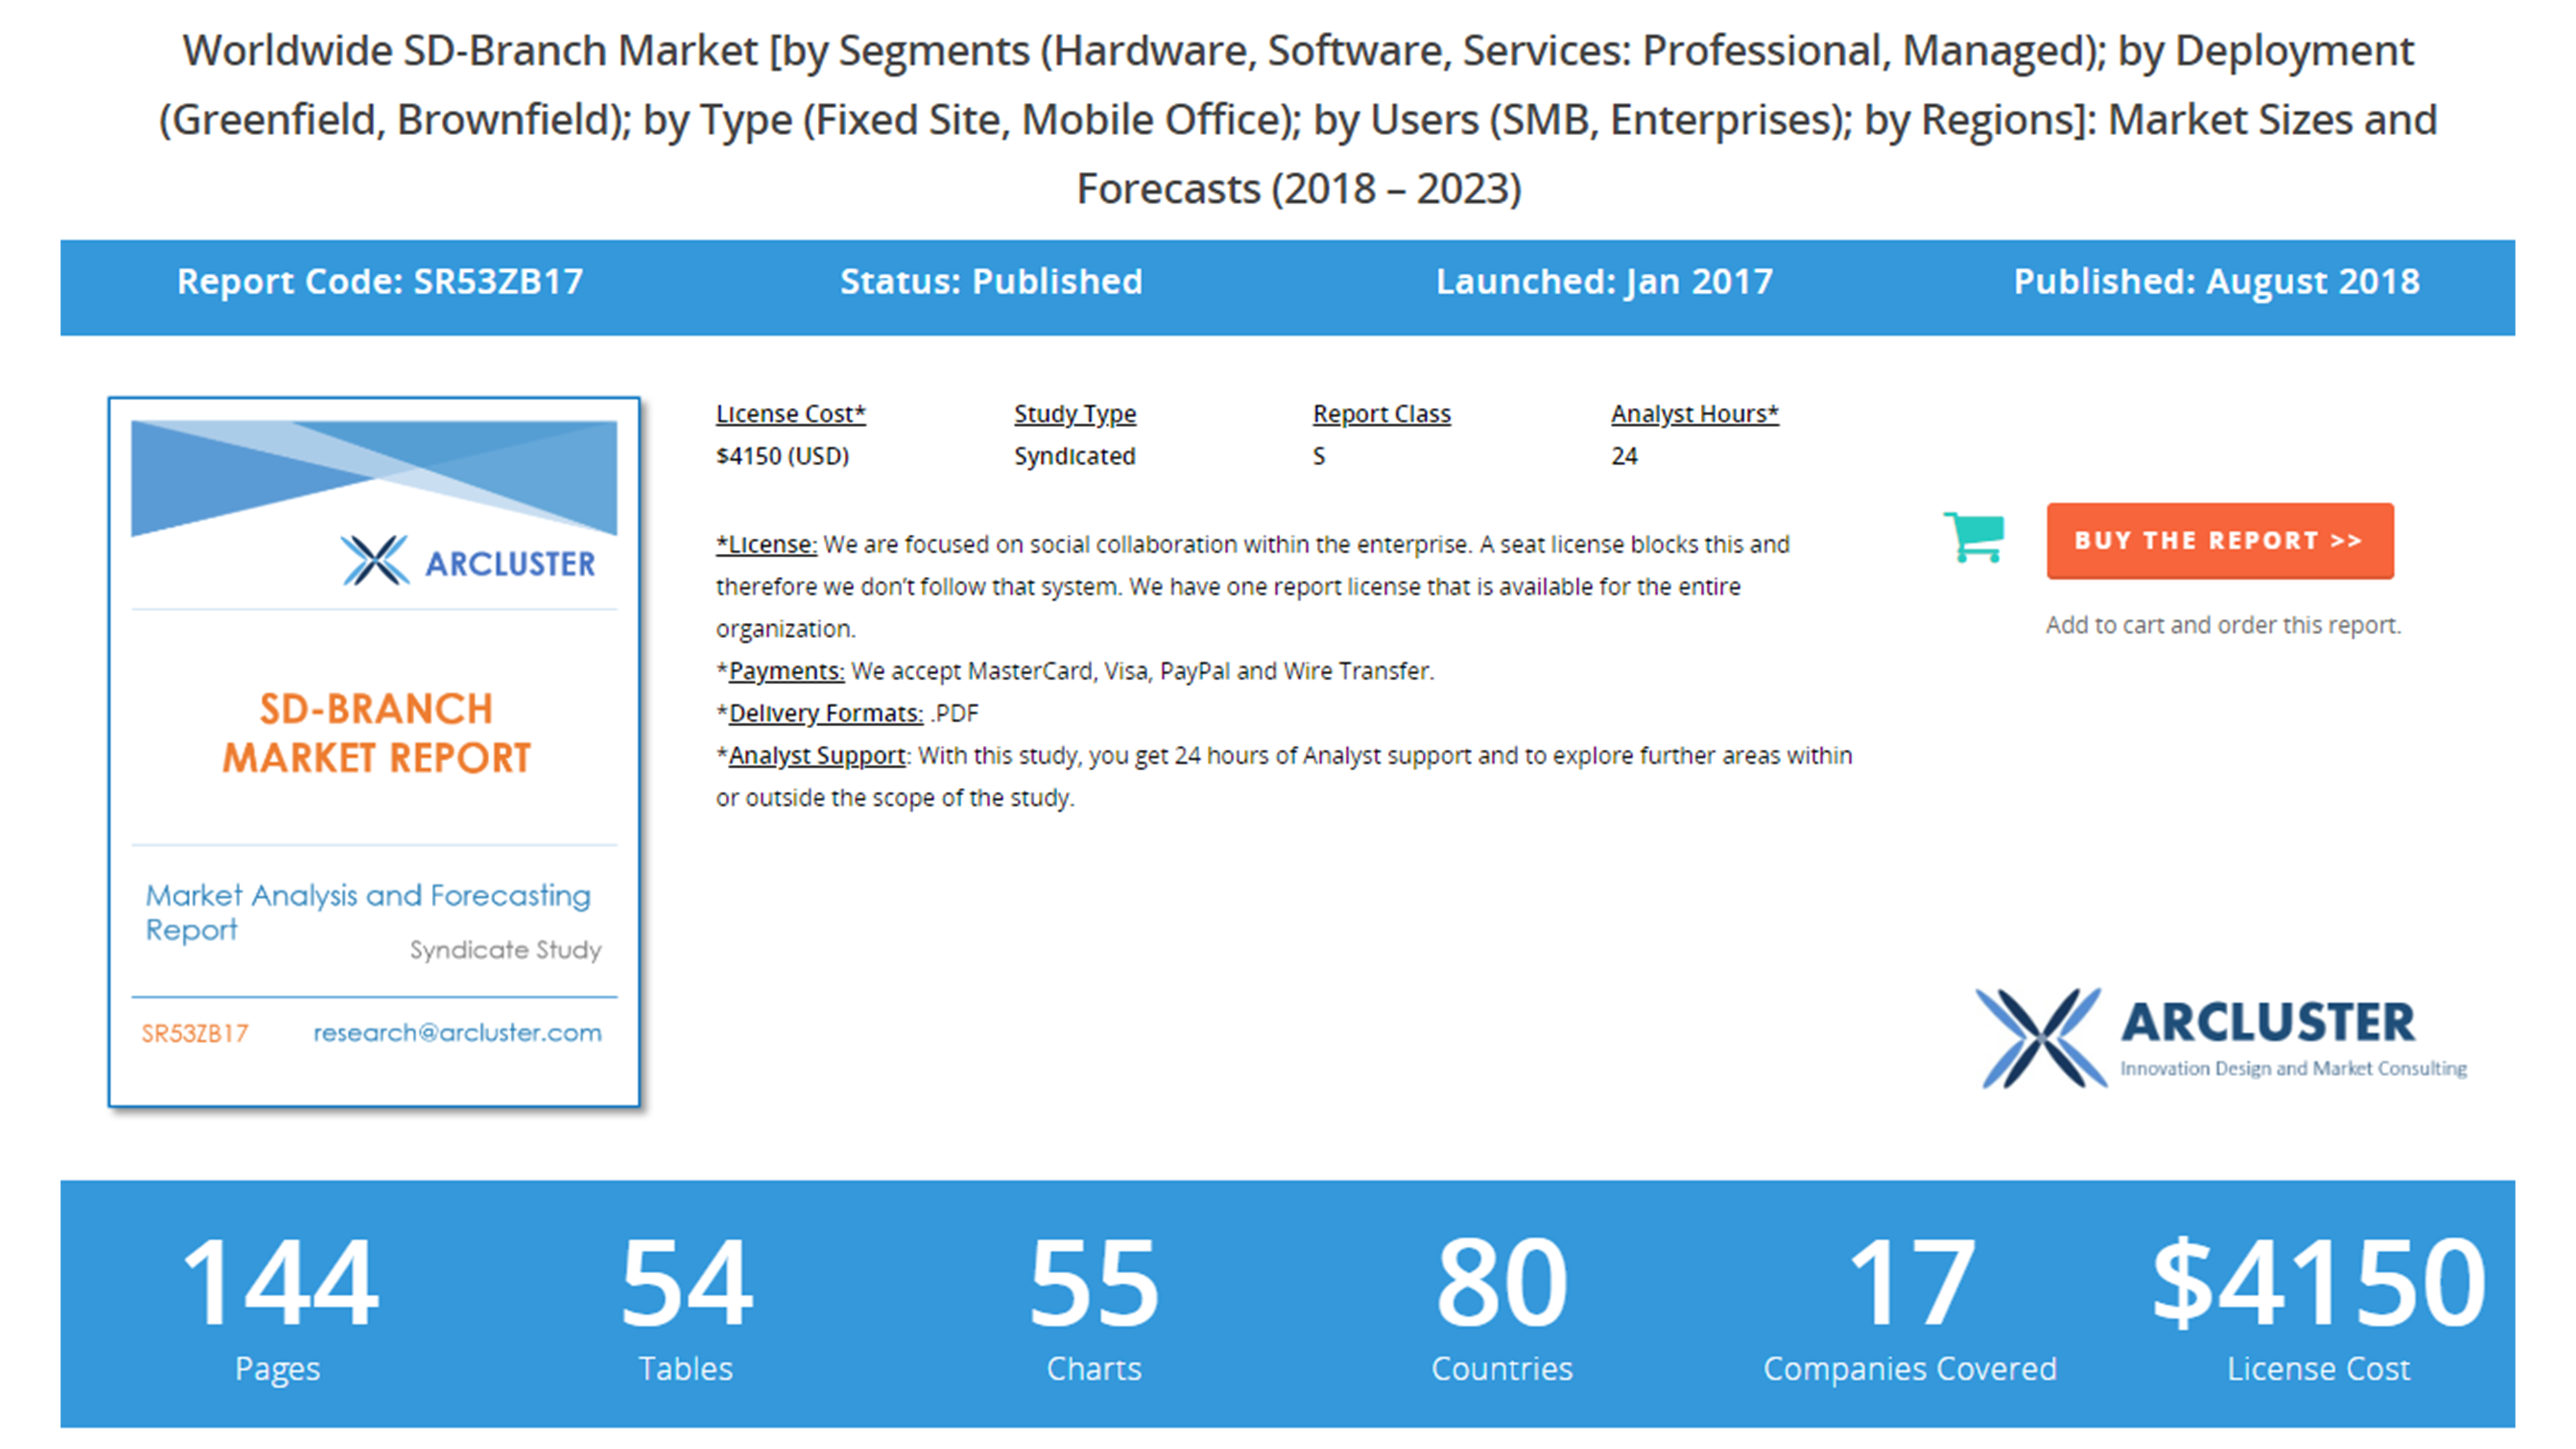Click the orange SD-BRANCH MARKET REPORT cover title
The width and height of the screenshot is (2576, 1449).
pos(376,733)
